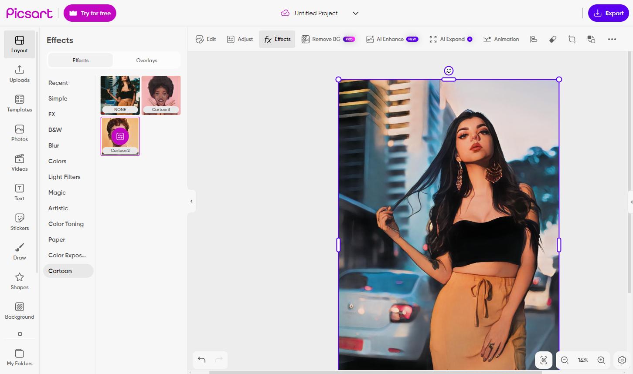
Task: Click the Try for free button
Action: point(90,13)
